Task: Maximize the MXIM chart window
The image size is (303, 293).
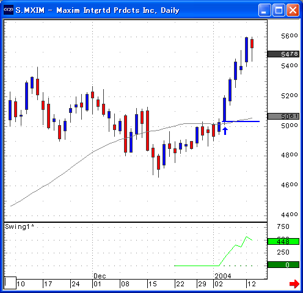Action: click(x=279, y=10)
